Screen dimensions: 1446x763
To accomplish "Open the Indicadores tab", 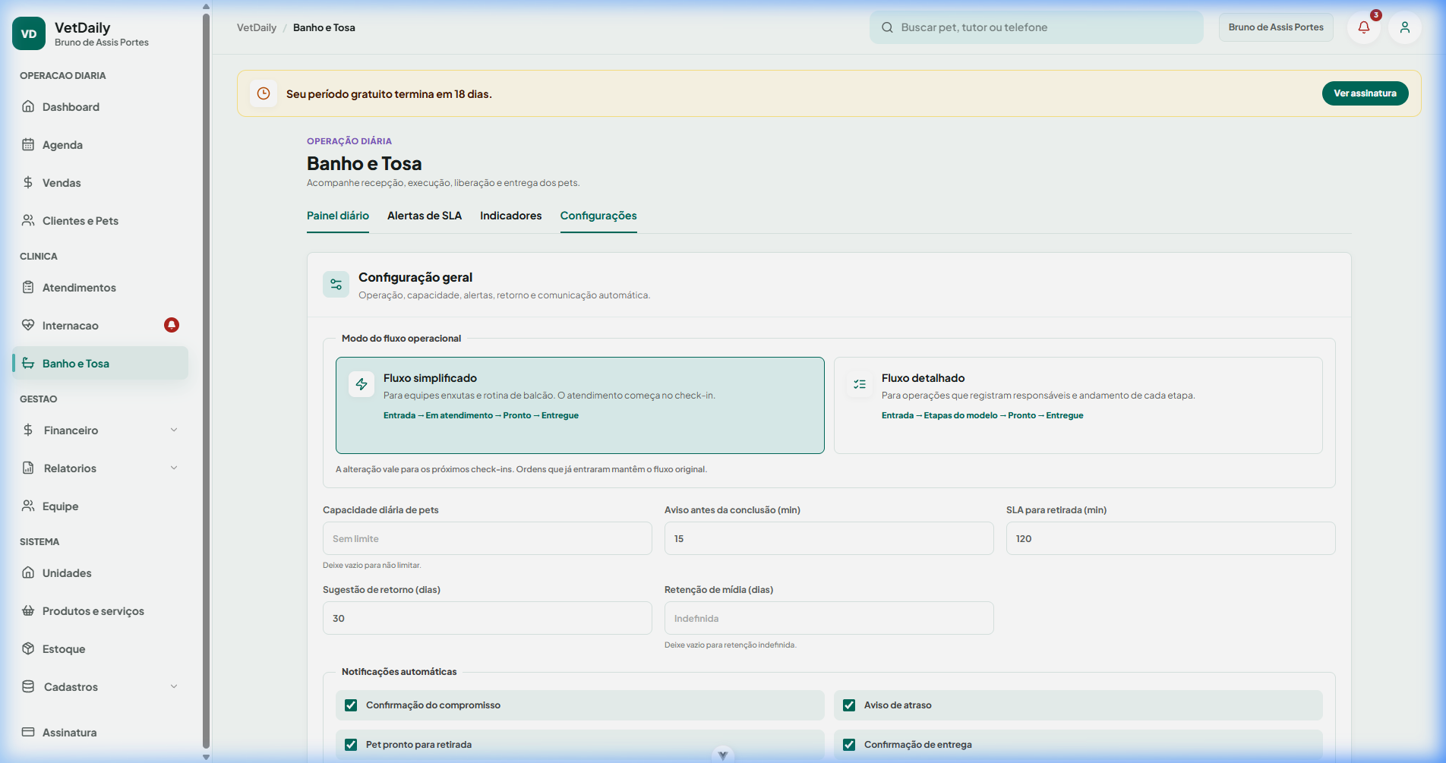I will (511, 216).
